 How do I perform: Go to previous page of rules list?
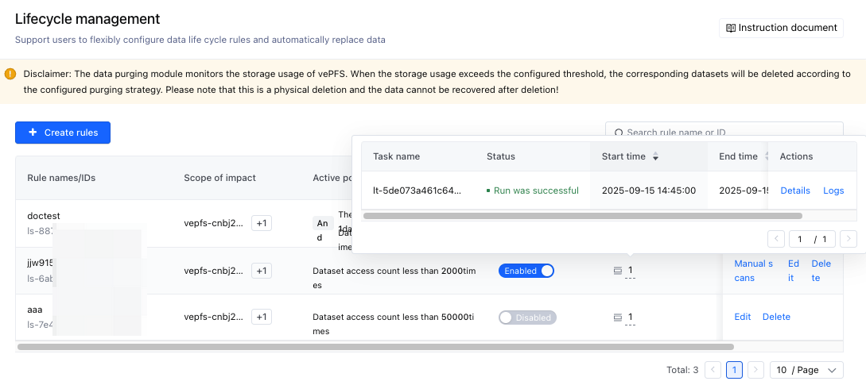(x=713, y=370)
